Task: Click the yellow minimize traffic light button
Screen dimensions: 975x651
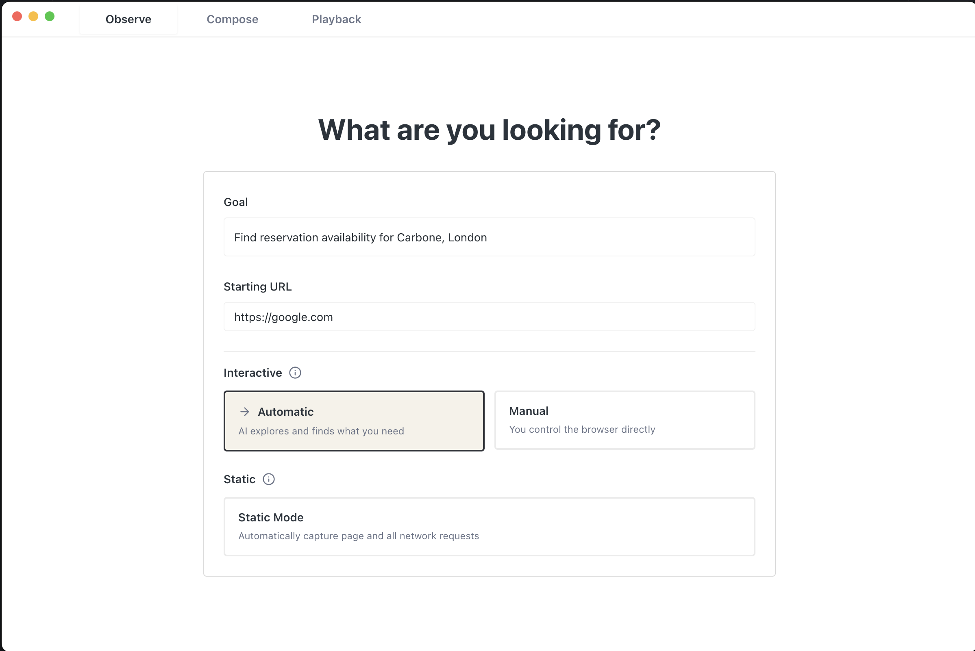Action: pyautogui.click(x=33, y=16)
